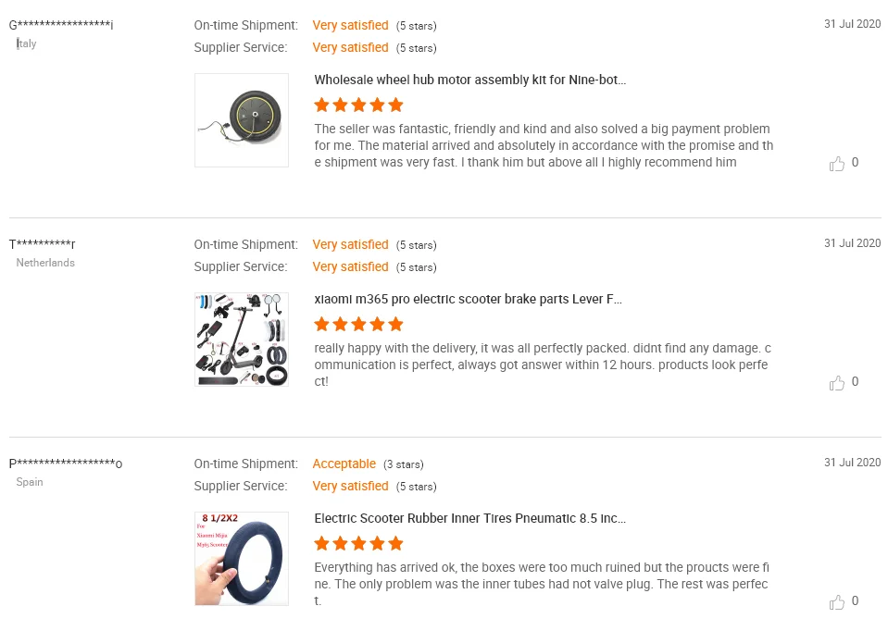Open the wheel hub motor product thumbnail
This screenshot has width=888, height=643.
point(242,120)
